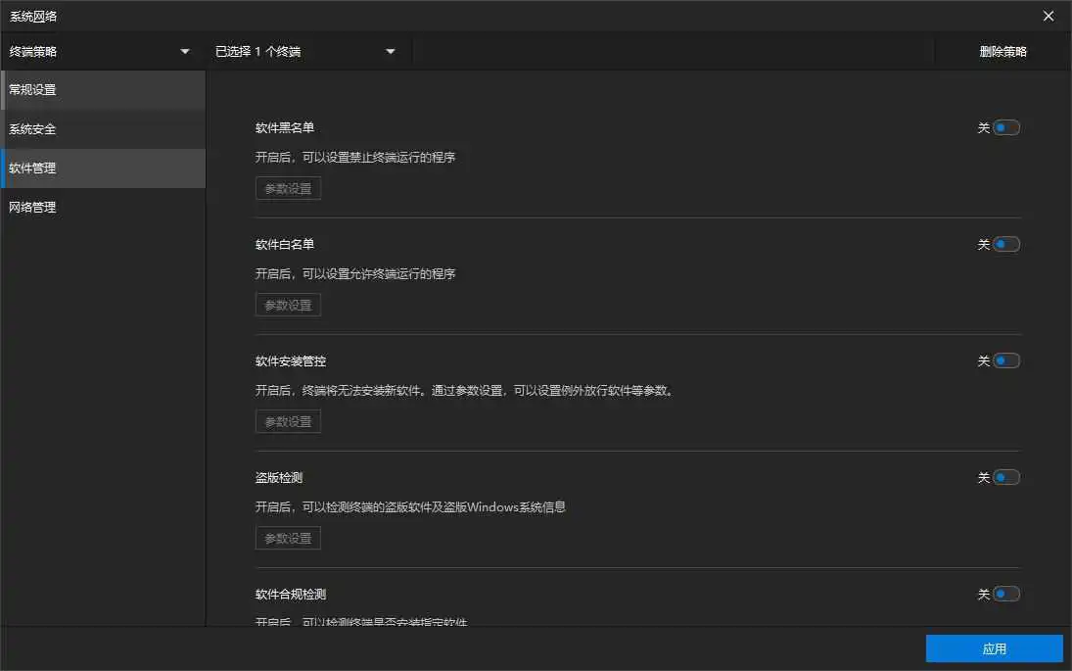This screenshot has height=671, width=1072.
Task: Expand the 已选择 1 个终端 dropdown
Action: coord(305,52)
